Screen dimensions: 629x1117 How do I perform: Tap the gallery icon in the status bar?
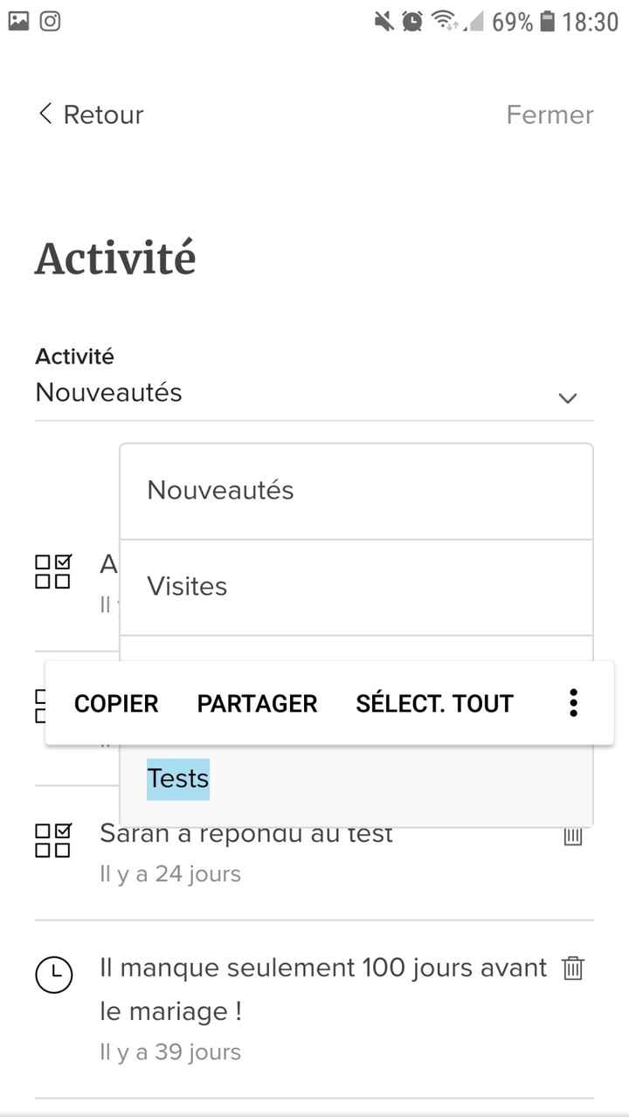[19, 20]
